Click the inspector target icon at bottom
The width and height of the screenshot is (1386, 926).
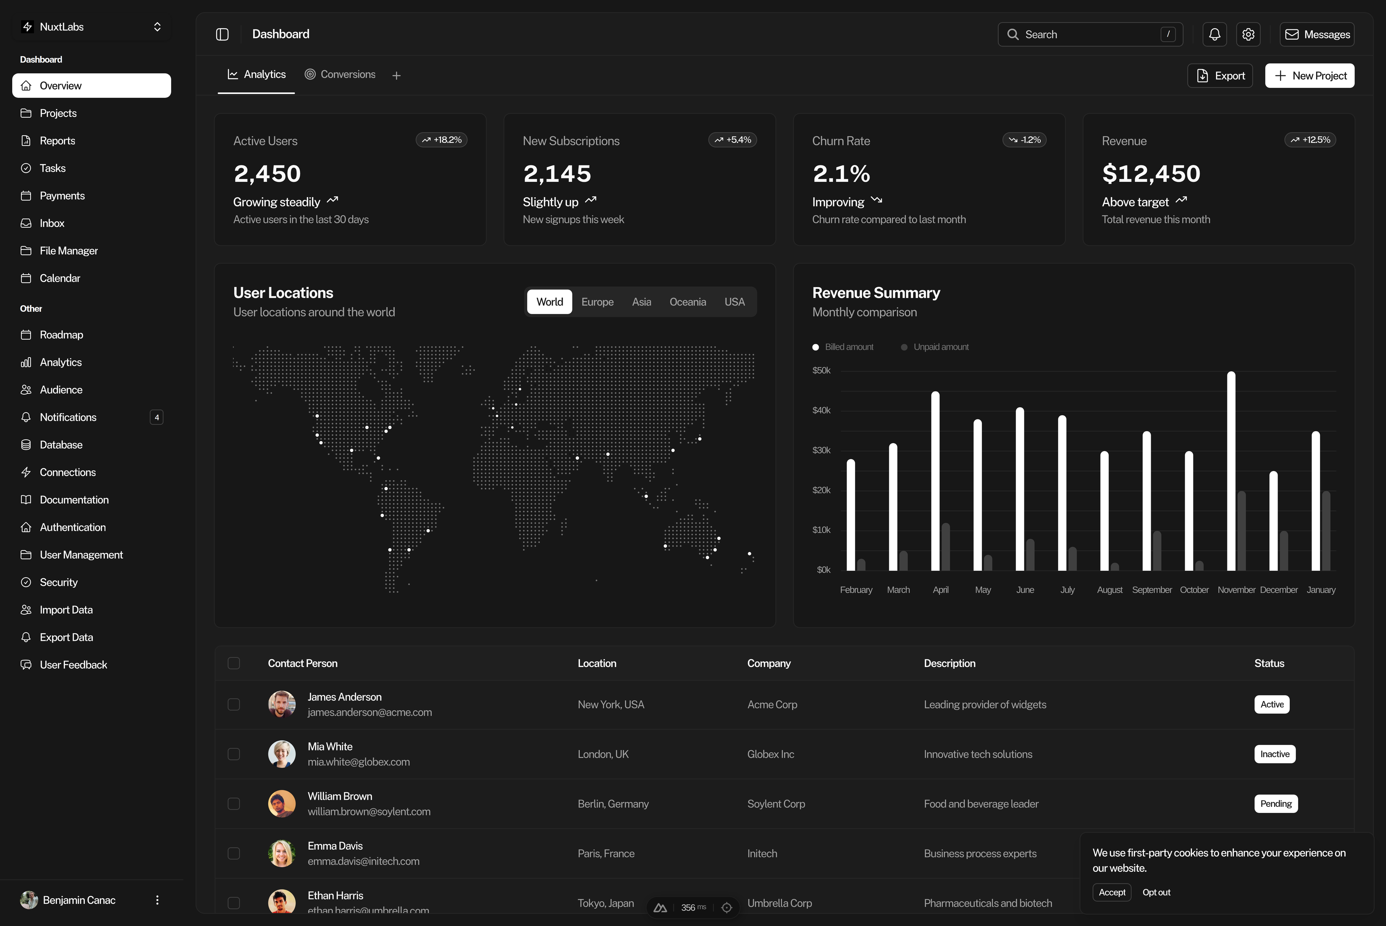click(726, 908)
